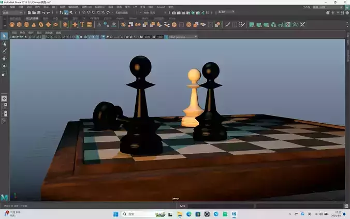Open the polygon Type text tool
350x219 pixels.
(x=82, y=24)
